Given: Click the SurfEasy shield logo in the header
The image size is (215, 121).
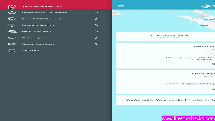Looking at the screenshot, I should 206,6.
